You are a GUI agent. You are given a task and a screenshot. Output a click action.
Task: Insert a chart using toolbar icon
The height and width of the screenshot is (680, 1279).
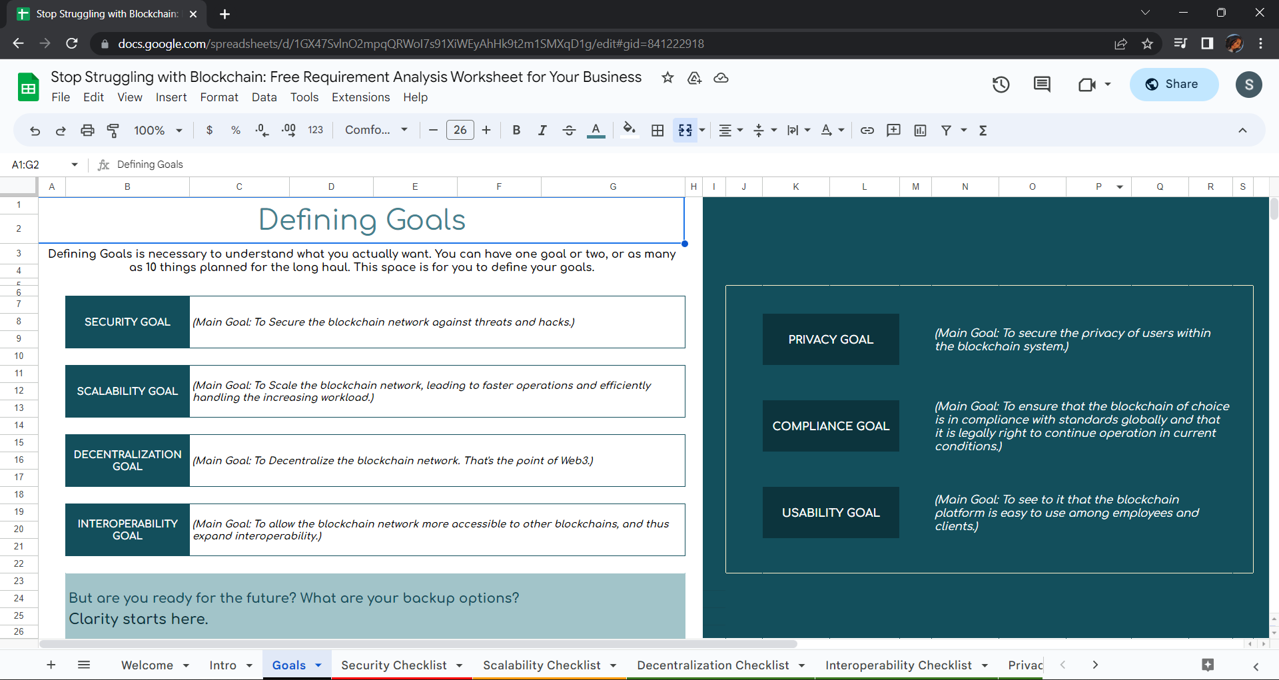920,131
